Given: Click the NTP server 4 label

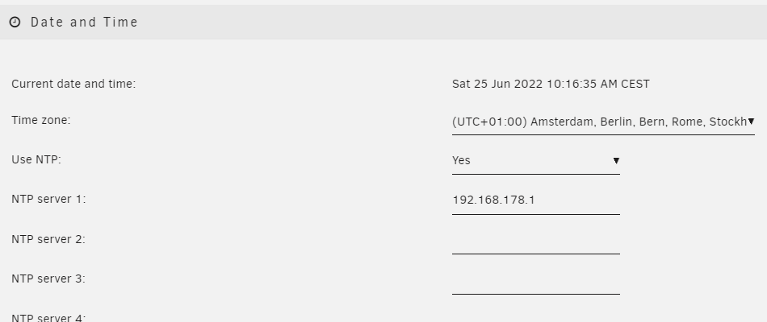Looking at the screenshot, I should 48,318.
